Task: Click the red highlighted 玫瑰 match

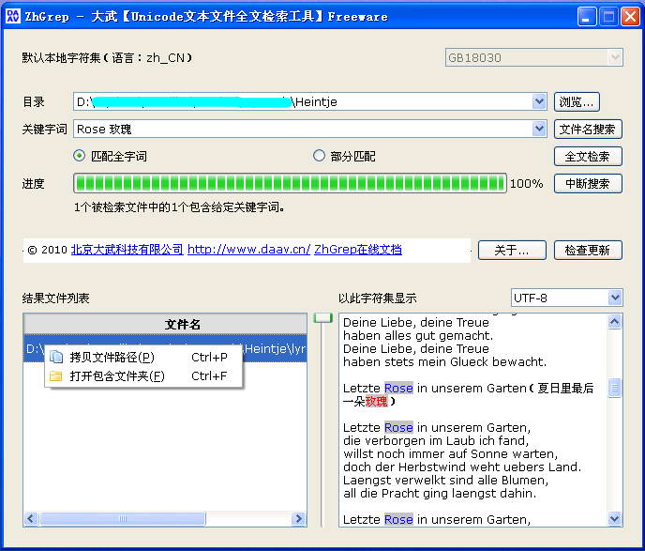Action: (376, 401)
